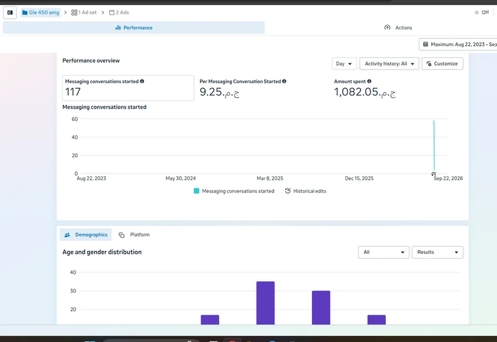Screen dimensions: 497x342
Task: Click the campaign folder icon
Action: (25, 12)
